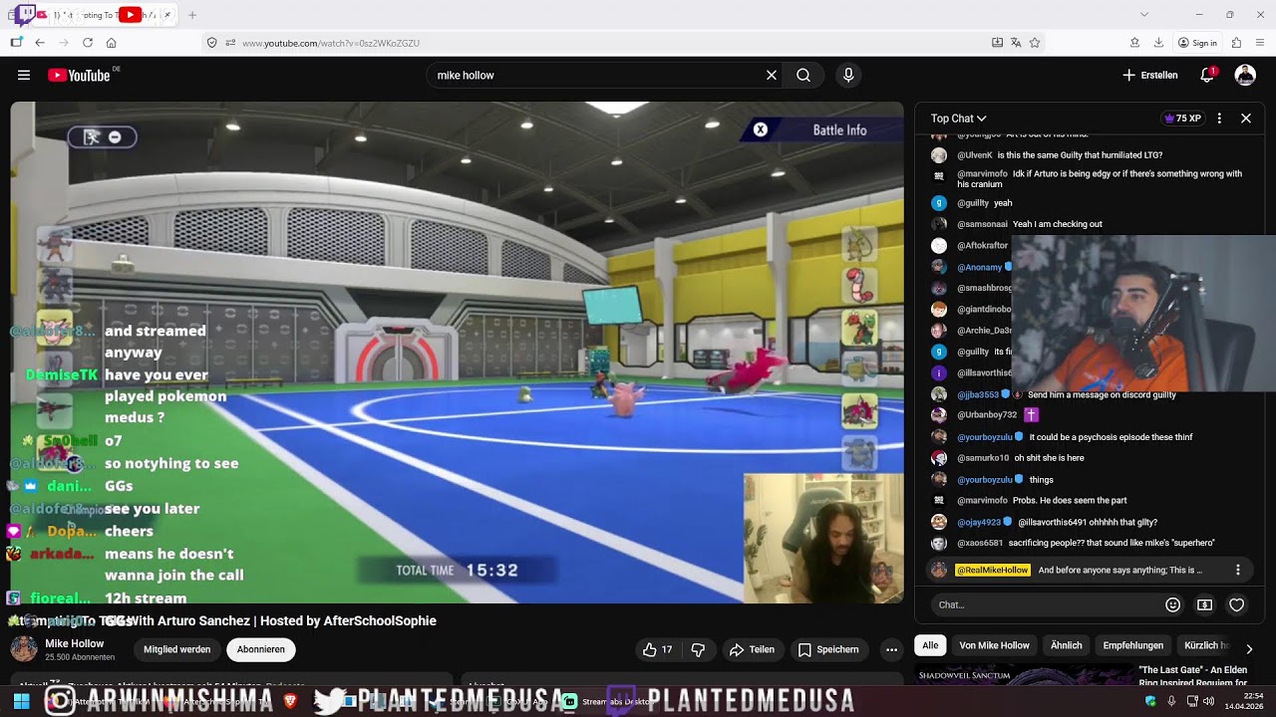Open the YouTube guide hamburger menu
This screenshot has width=1276, height=717.
tap(24, 75)
